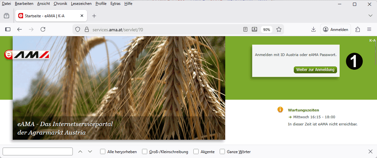Image resolution: width=377 pixels, height=158 pixels.
Task: Open the Firefox application hamburger menu
Action: pos(369,29)
